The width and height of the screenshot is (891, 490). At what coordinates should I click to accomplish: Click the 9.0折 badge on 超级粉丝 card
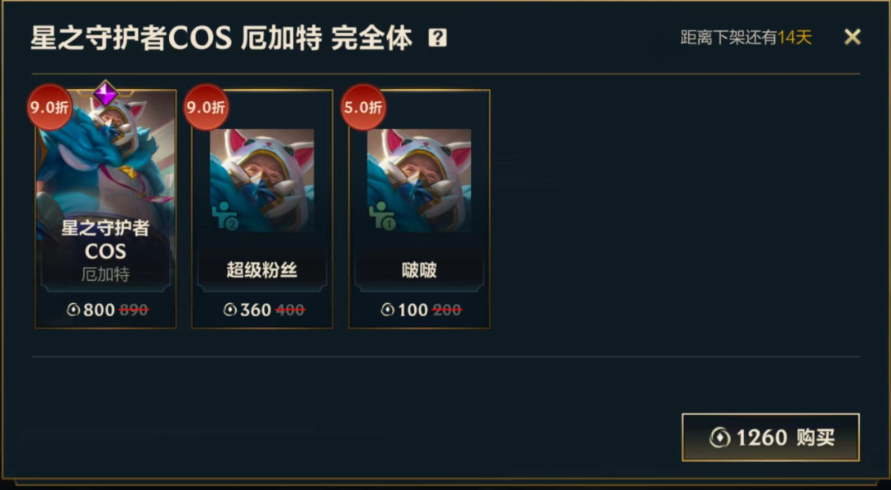click(x=206, y=107)
